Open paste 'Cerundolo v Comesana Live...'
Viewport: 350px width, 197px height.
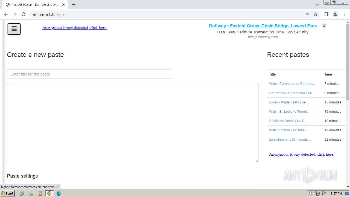(x=292, y=93)
